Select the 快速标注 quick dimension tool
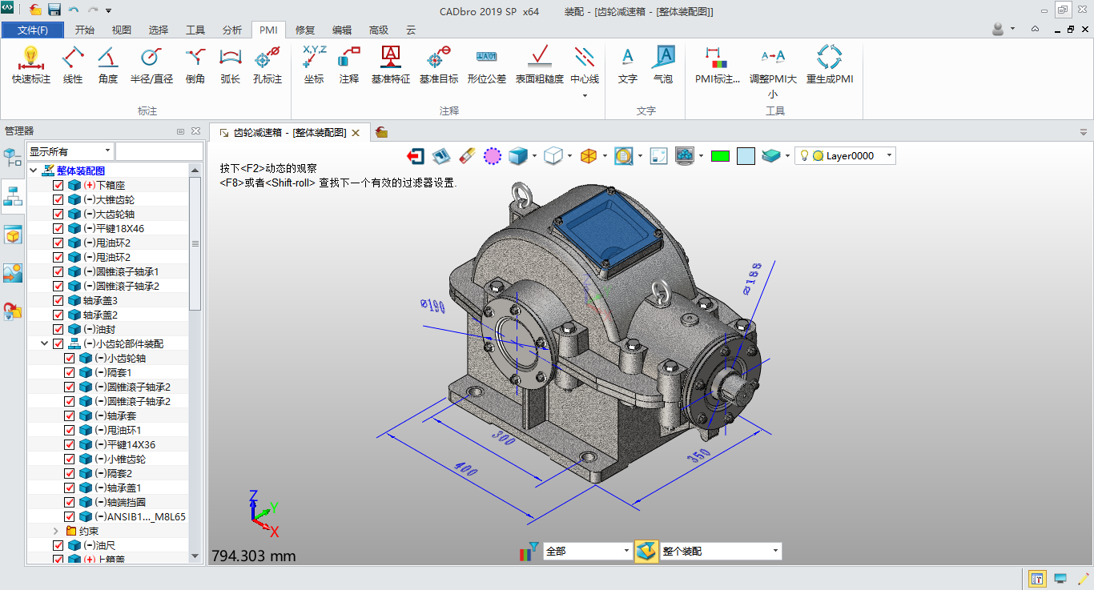 [x=30, y=64]
